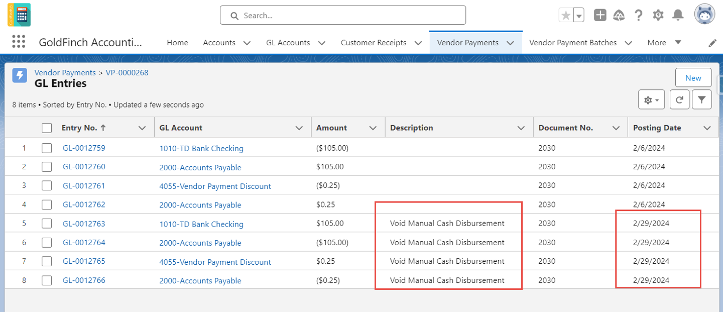Open the Salesforce Trailhead guidance icon

[619, 15]
